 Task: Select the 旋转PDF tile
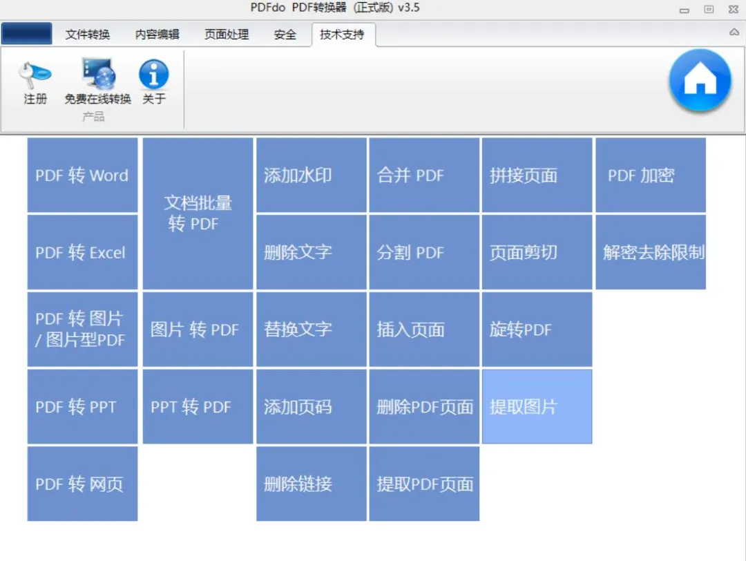(x=537, y=330)
